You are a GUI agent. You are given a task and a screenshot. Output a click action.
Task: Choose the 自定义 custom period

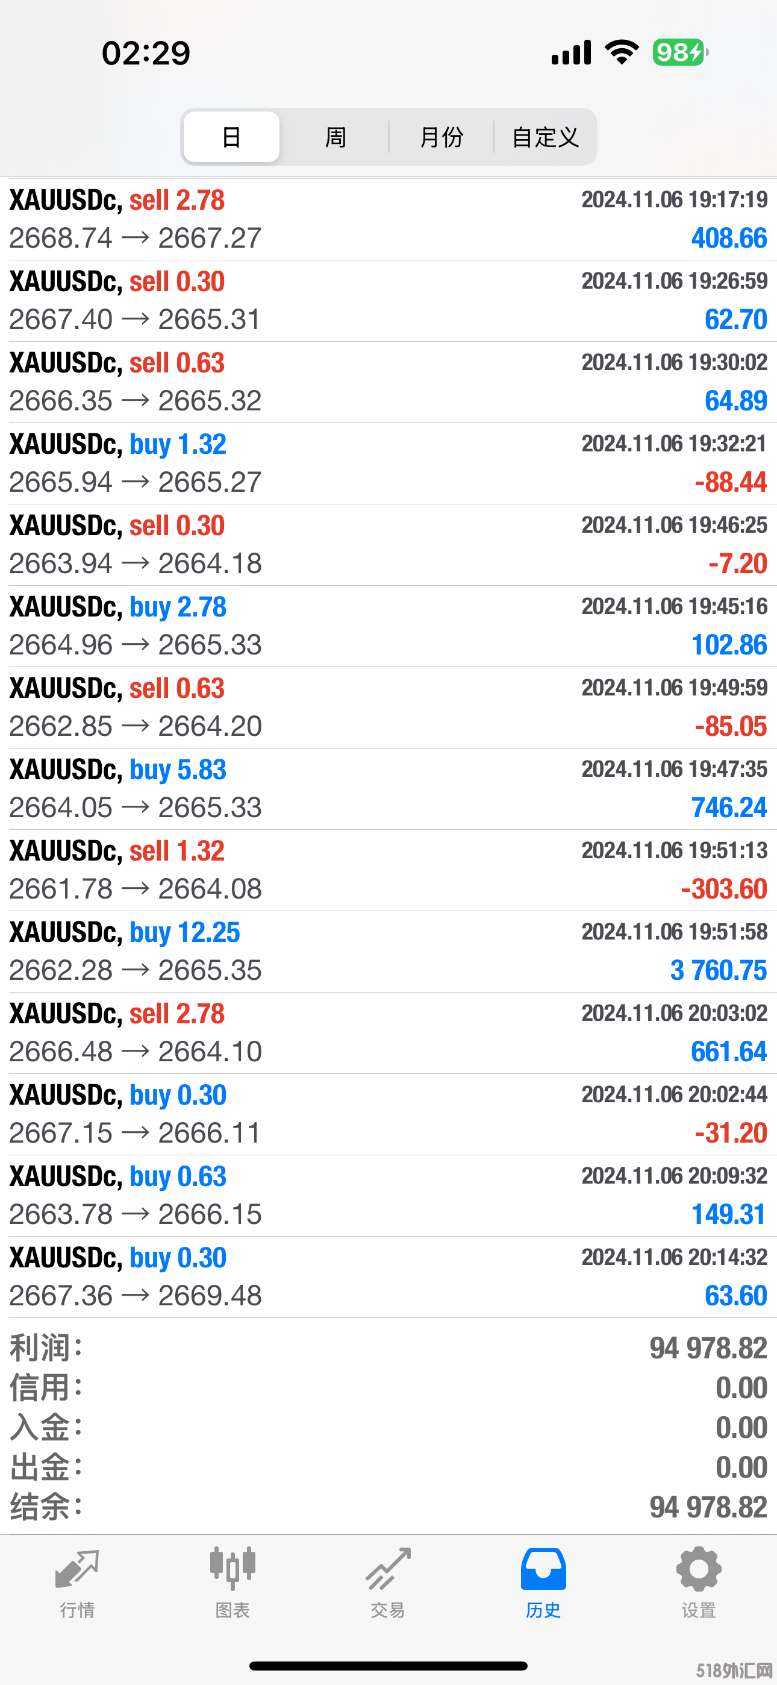(546, 137)
